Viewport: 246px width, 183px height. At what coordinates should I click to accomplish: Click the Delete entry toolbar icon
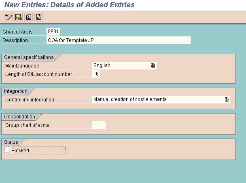click(x=19, y=17)
